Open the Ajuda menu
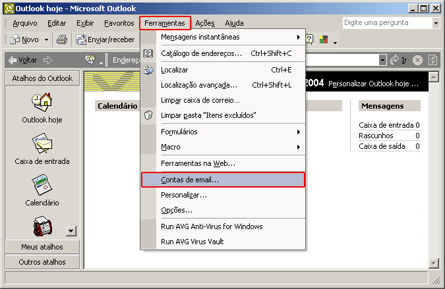445x289 pixels. (234, 23)
